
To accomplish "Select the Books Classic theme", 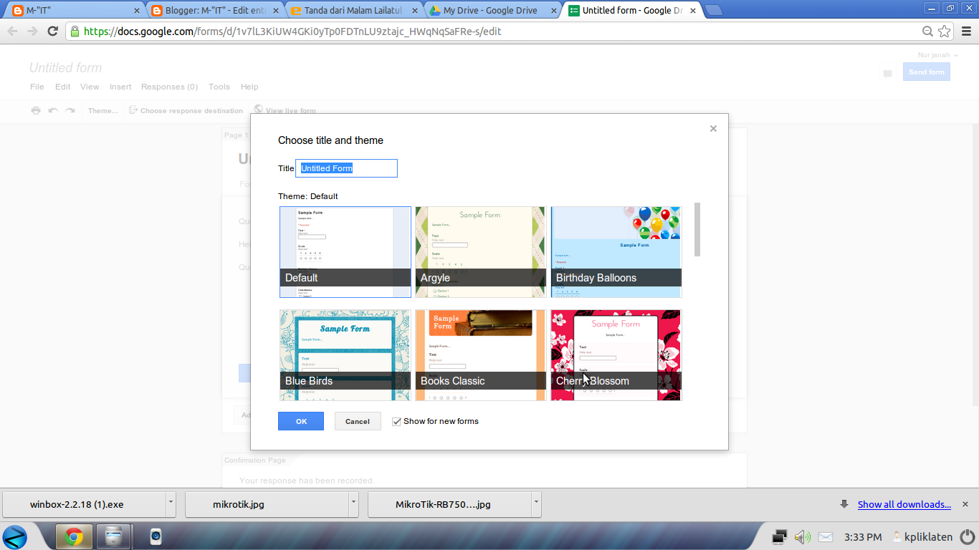I will [x=480, y=355].
